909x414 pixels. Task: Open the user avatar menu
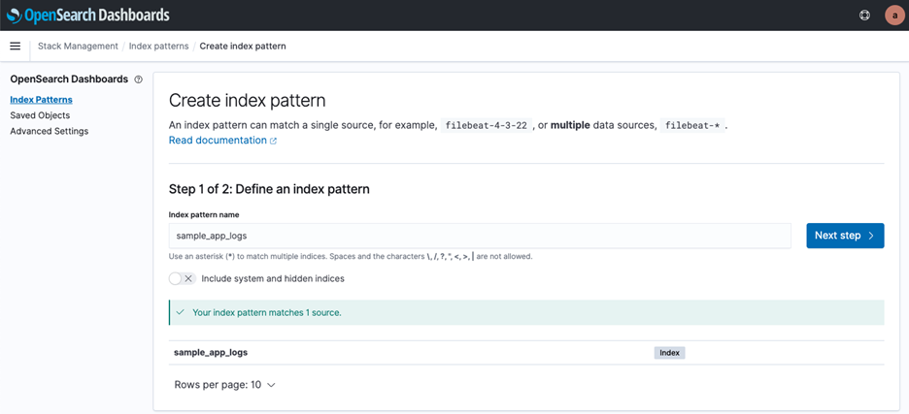coord(894,16)
